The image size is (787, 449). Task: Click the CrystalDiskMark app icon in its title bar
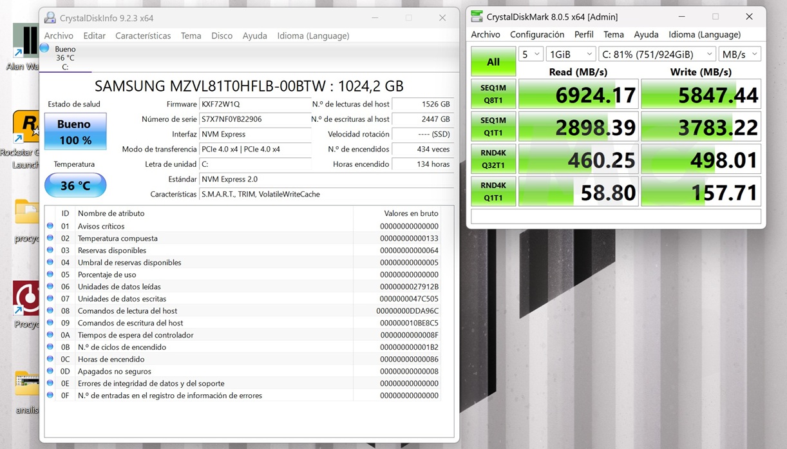476,16
